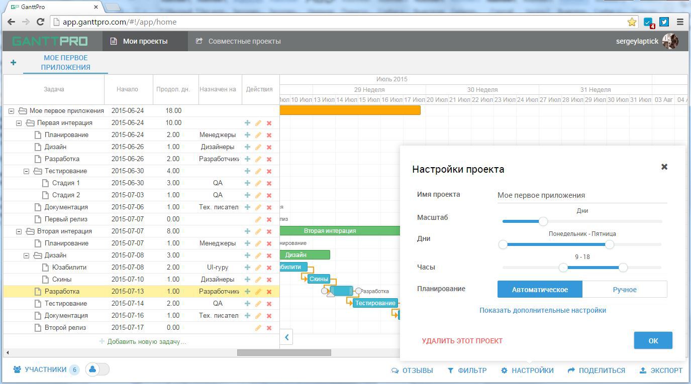Click the Дни range right handle

coord(610,244)
